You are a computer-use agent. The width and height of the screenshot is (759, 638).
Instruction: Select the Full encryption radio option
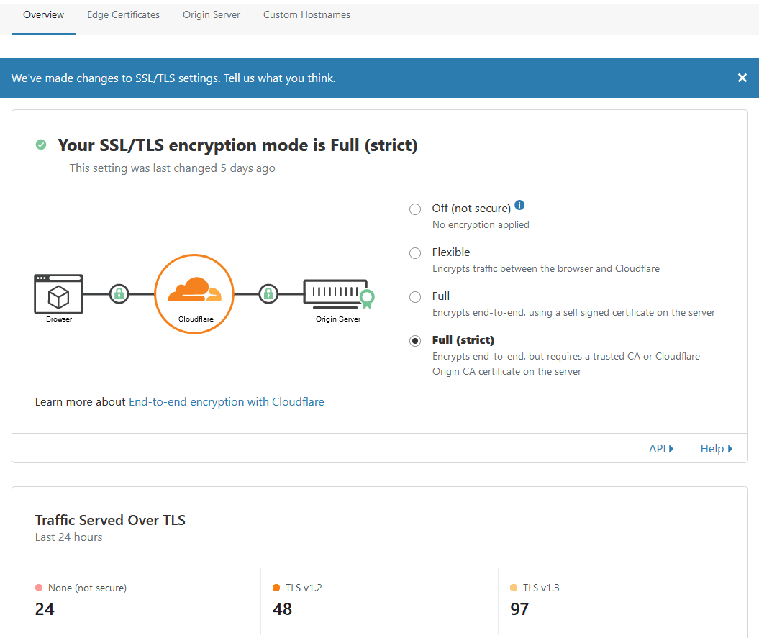click(x=415, y=297)
